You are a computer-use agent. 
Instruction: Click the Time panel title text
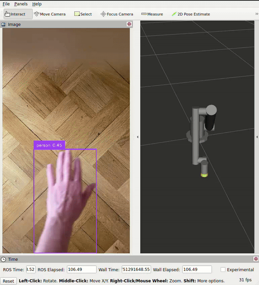coord(13,259)
